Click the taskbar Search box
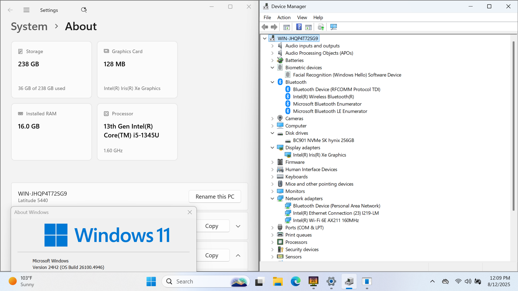 tap(206, 282)
